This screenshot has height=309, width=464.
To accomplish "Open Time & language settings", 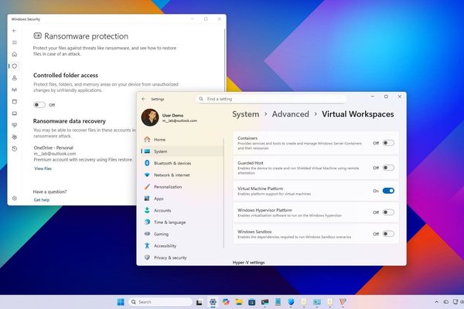I will (x=183, y=222).
